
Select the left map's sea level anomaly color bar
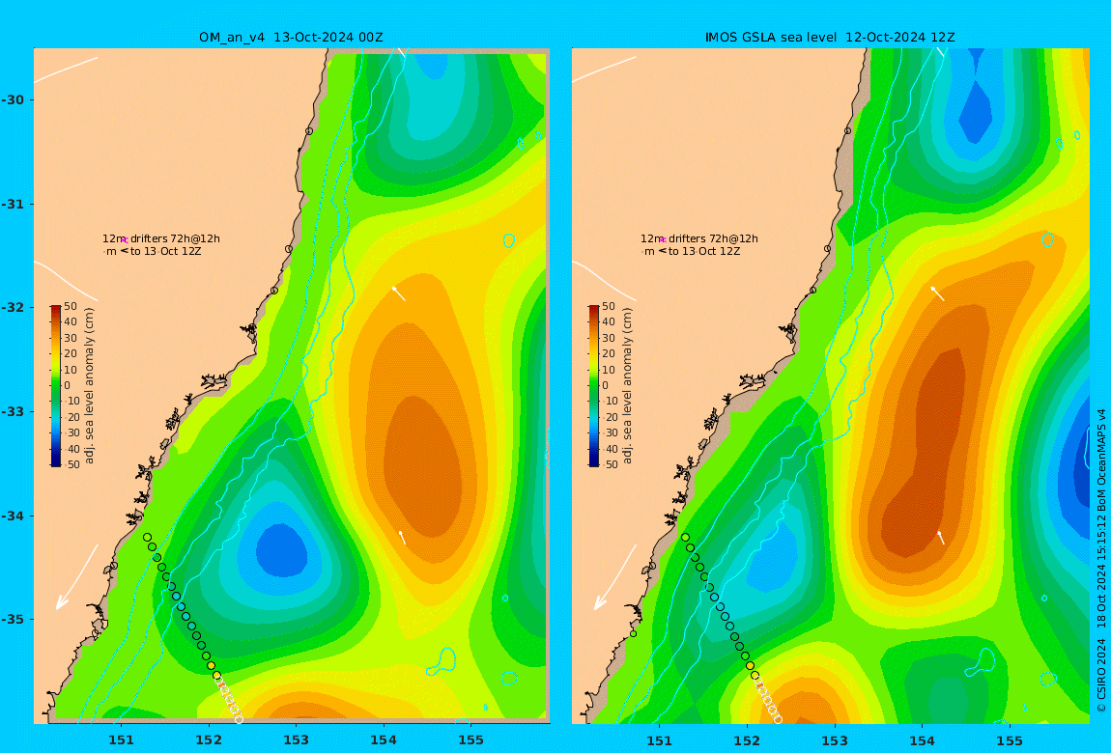(56, 386)
